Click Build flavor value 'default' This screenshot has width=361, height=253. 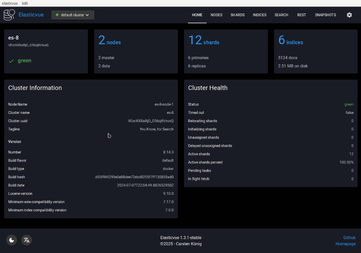click(x=168, y=160)
